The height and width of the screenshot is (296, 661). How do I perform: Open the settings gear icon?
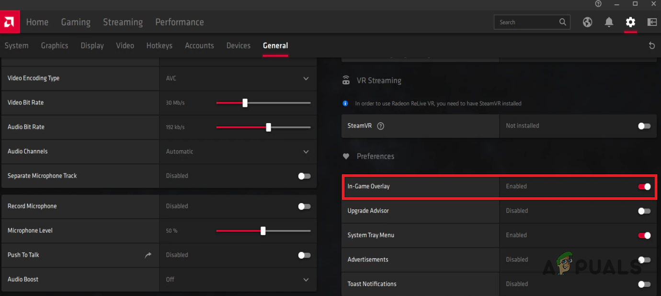pyautogui.click(x=630, y=22)
